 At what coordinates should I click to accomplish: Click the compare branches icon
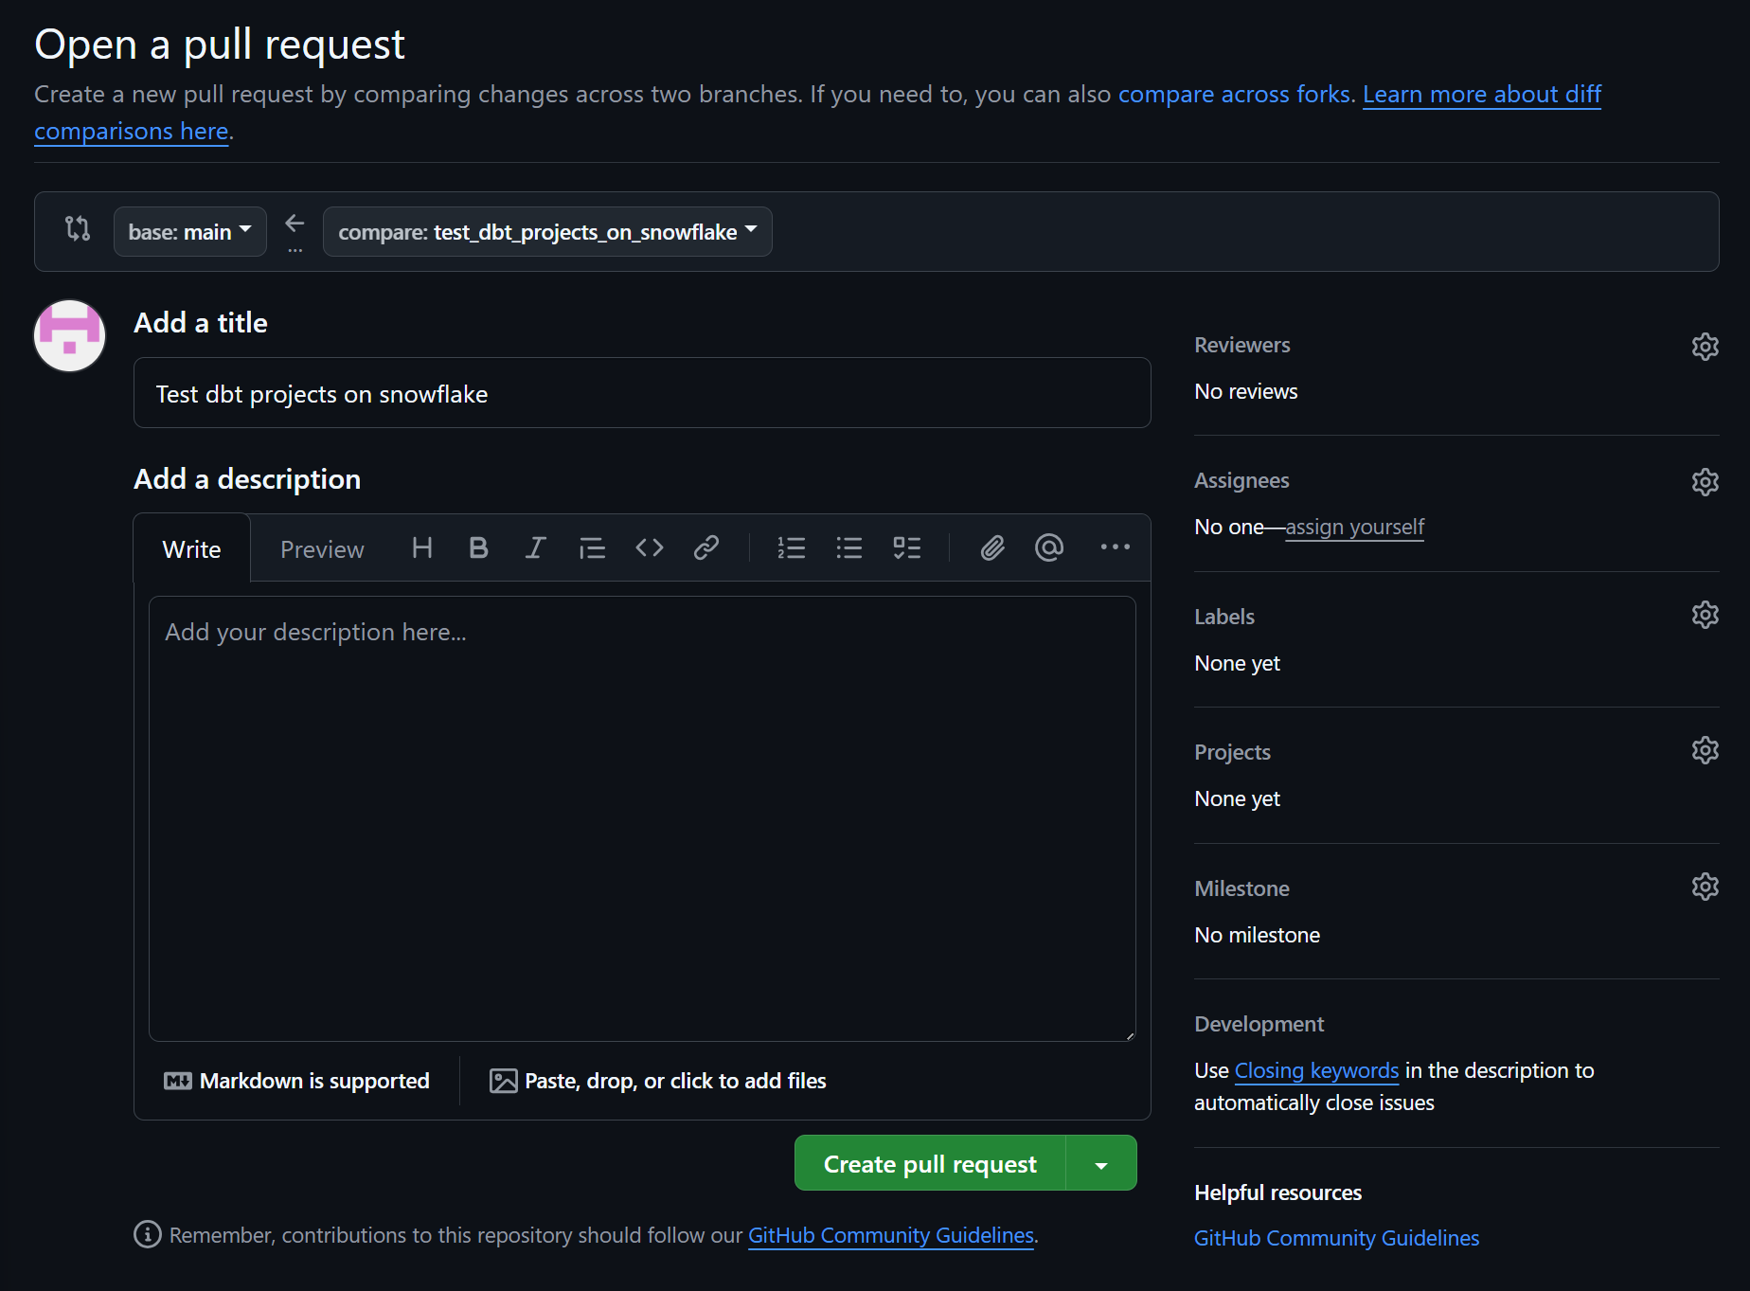78,228
